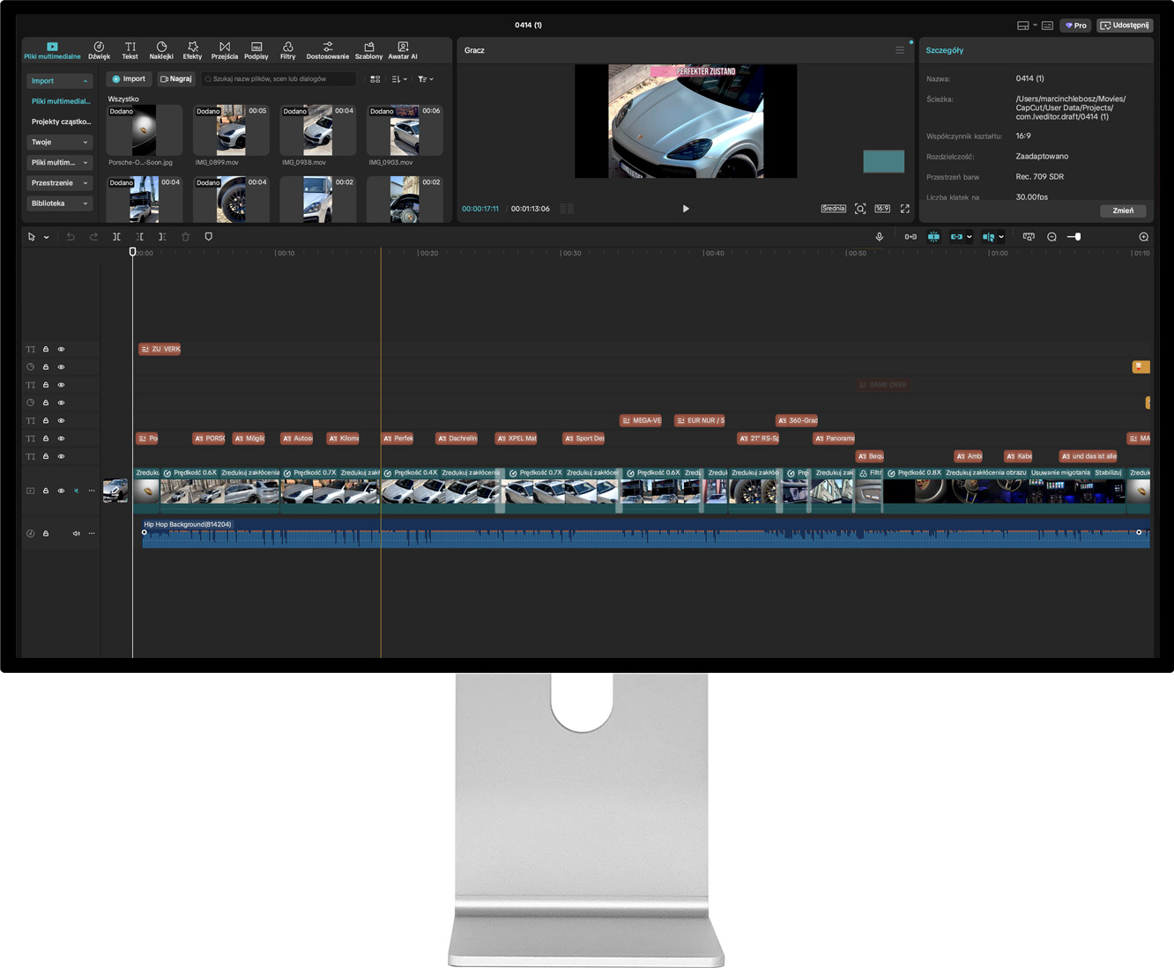This screenshot has width=1174, height=968.
Task: Click the undo arrow in timeline toolbar
Action: pos(71,237)
